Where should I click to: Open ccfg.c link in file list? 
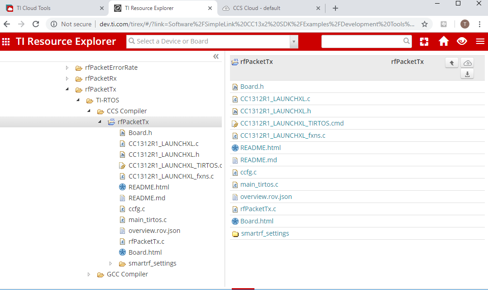pyautogui.click(x=249, y=172)
